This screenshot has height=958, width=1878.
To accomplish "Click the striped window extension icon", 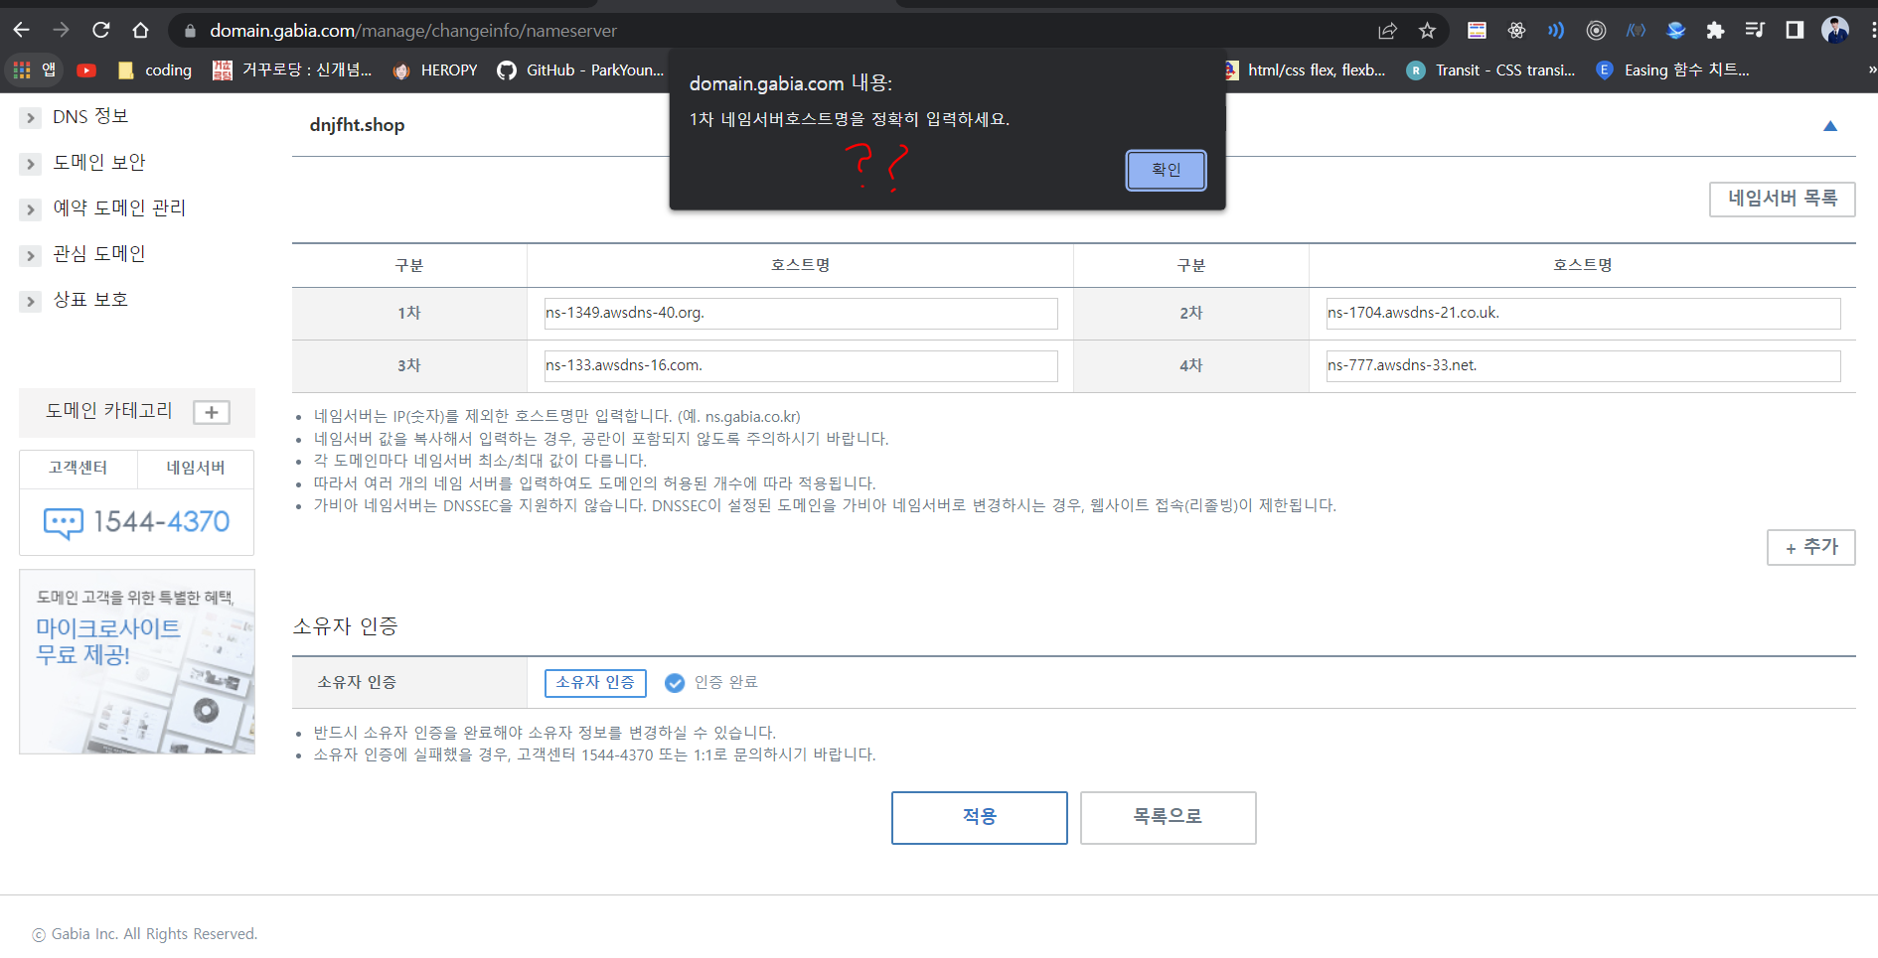I will [1477, 31].
